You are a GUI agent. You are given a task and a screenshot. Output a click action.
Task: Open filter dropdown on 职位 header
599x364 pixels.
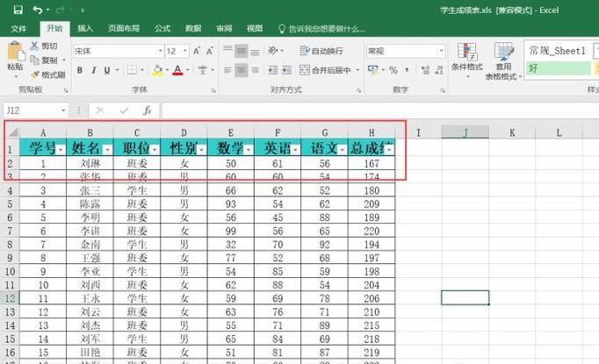click(x=155, y=150)
